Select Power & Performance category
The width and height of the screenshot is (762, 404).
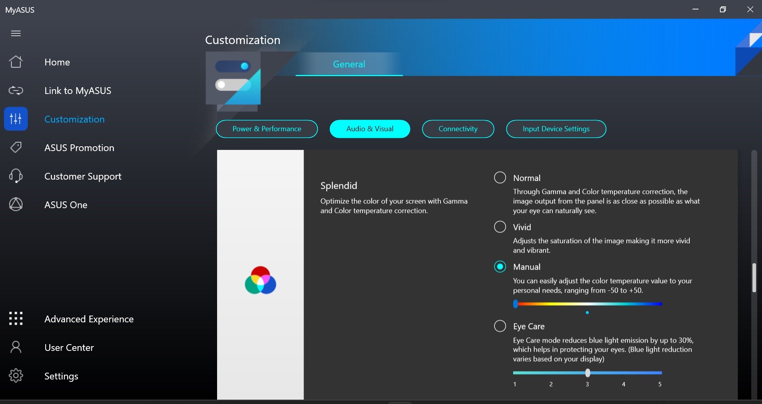[267, 129]
